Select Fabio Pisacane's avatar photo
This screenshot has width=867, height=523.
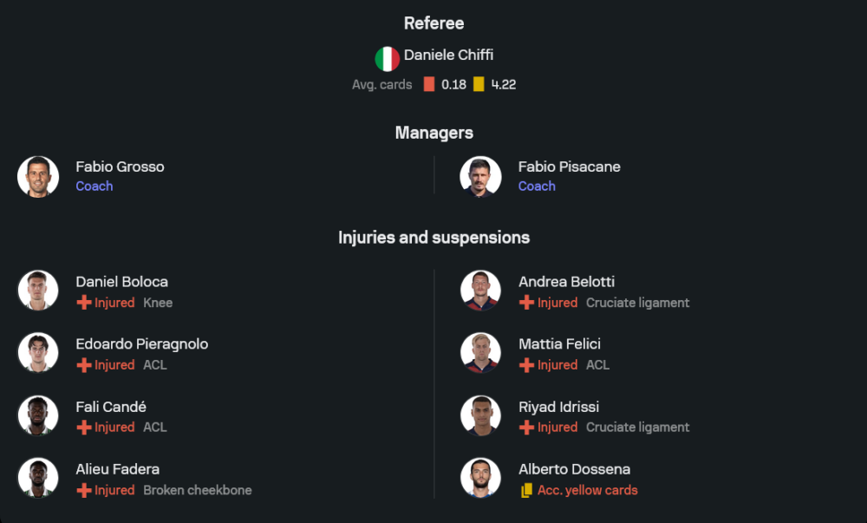coord(480,177)
